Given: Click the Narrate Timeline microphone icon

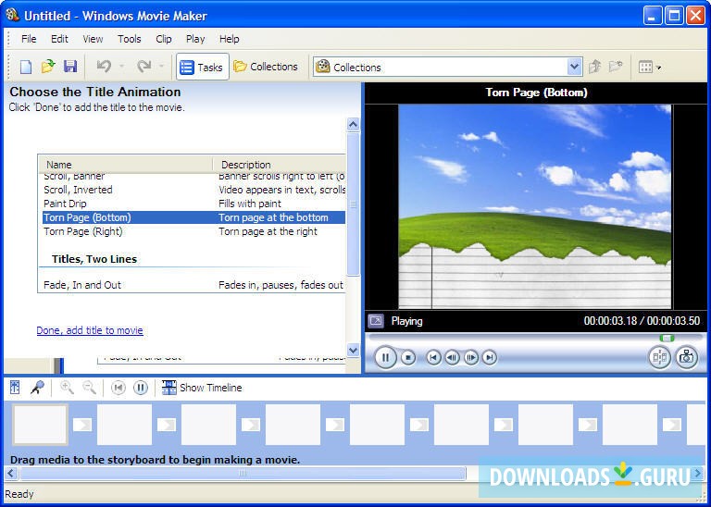Looking at the screenshot, I should [x=37, y=388].
